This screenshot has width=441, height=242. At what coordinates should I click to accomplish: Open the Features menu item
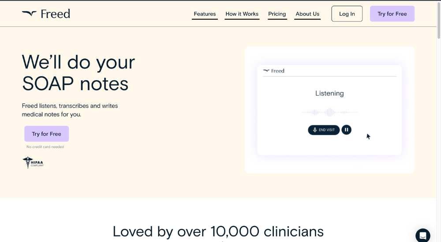pos(205,14)
